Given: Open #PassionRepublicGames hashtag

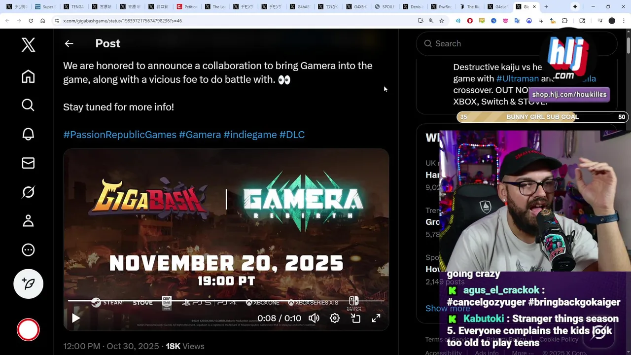Looking at the screenshot, I should [120, 135].
